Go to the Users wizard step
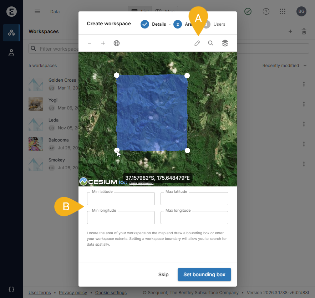This screenshot has width=315, height=298. [x=215, y=24]
